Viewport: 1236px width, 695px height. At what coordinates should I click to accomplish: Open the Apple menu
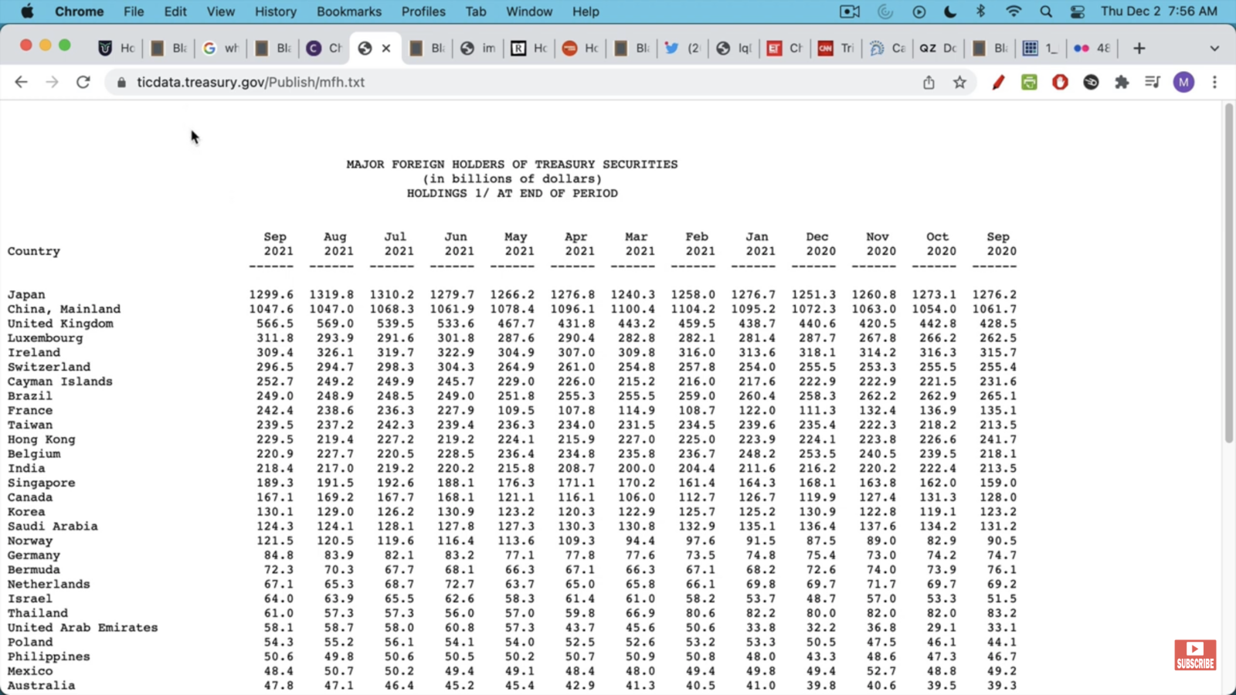click(x=27, y=12)
